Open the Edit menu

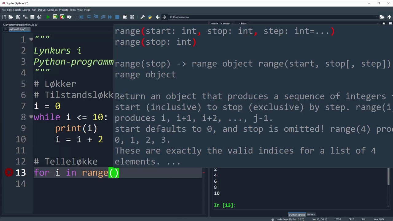[x=10, y=10]
